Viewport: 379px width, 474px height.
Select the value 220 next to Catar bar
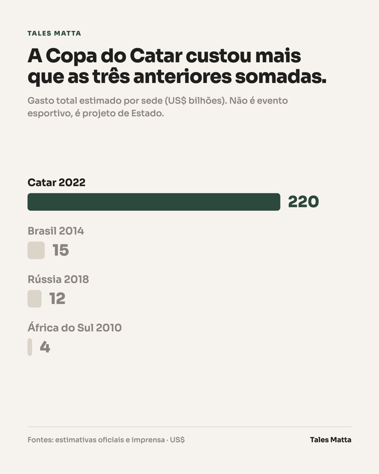click(303, 202)
